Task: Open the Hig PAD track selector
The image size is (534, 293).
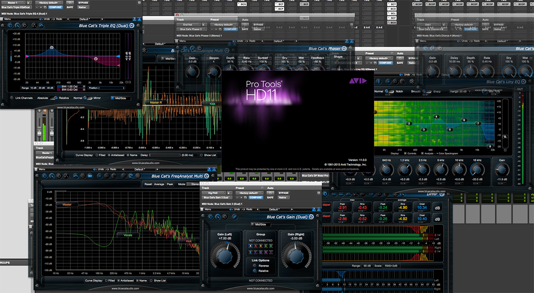Action: 214,193
